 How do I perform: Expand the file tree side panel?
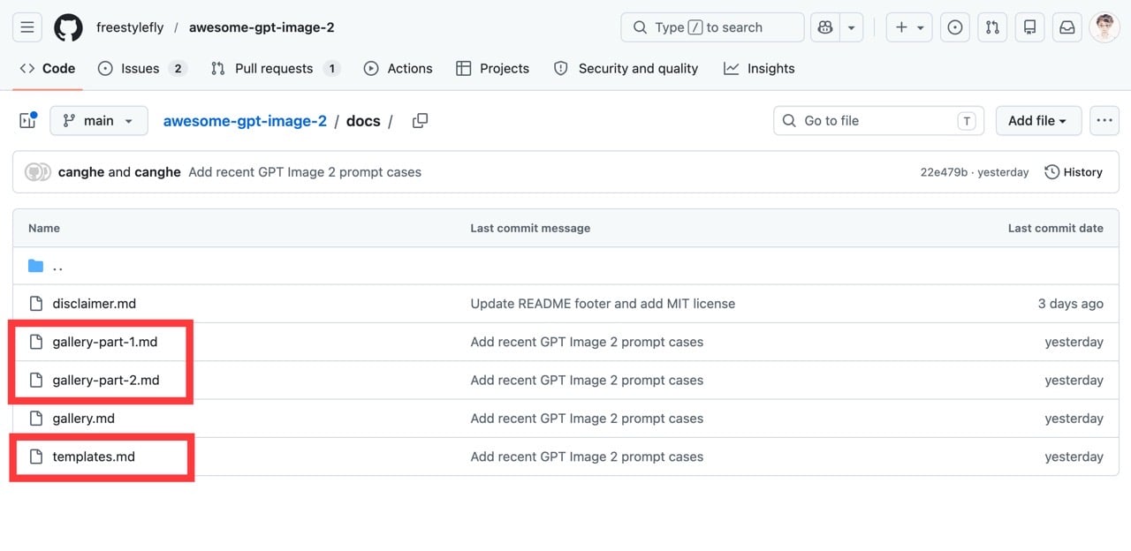27,121
